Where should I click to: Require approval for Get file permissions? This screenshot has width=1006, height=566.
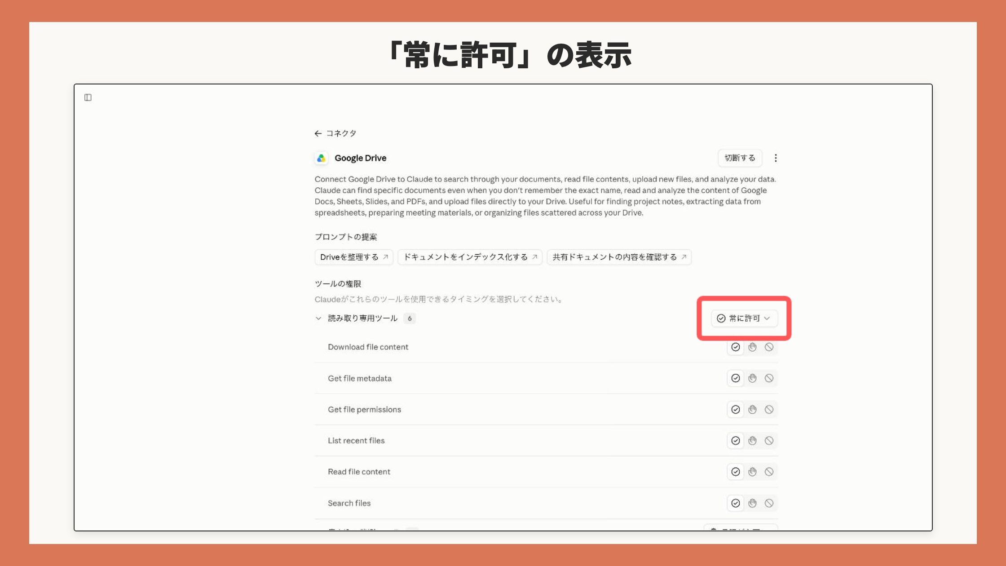click(x=753, y=410)
